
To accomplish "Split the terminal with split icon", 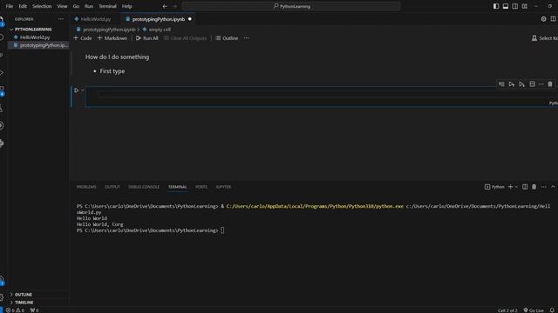I will point(525,187).
